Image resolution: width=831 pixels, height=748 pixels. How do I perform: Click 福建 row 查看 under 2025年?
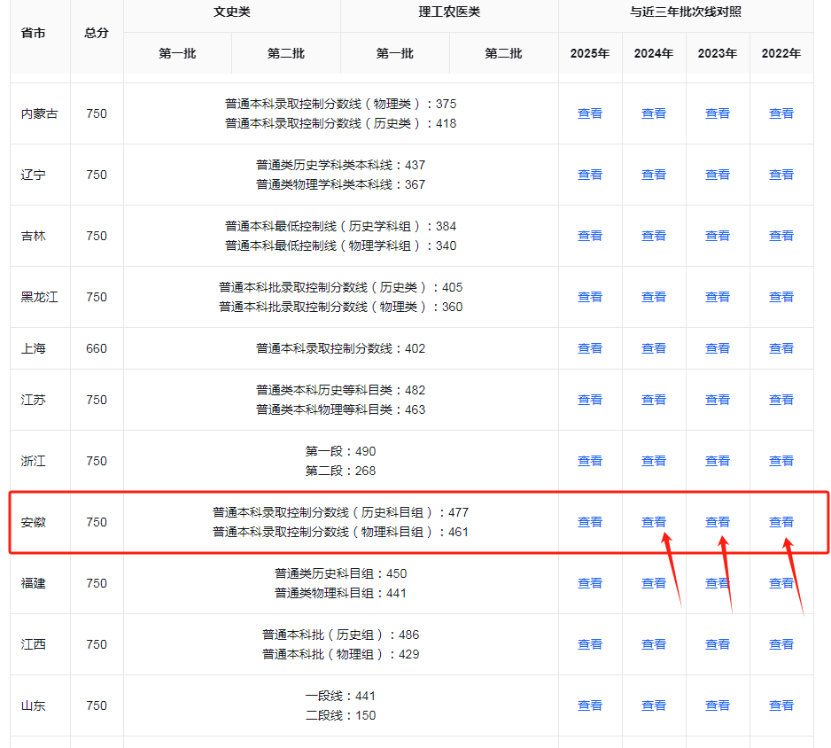pyautogui.click(x=590, y=583)
